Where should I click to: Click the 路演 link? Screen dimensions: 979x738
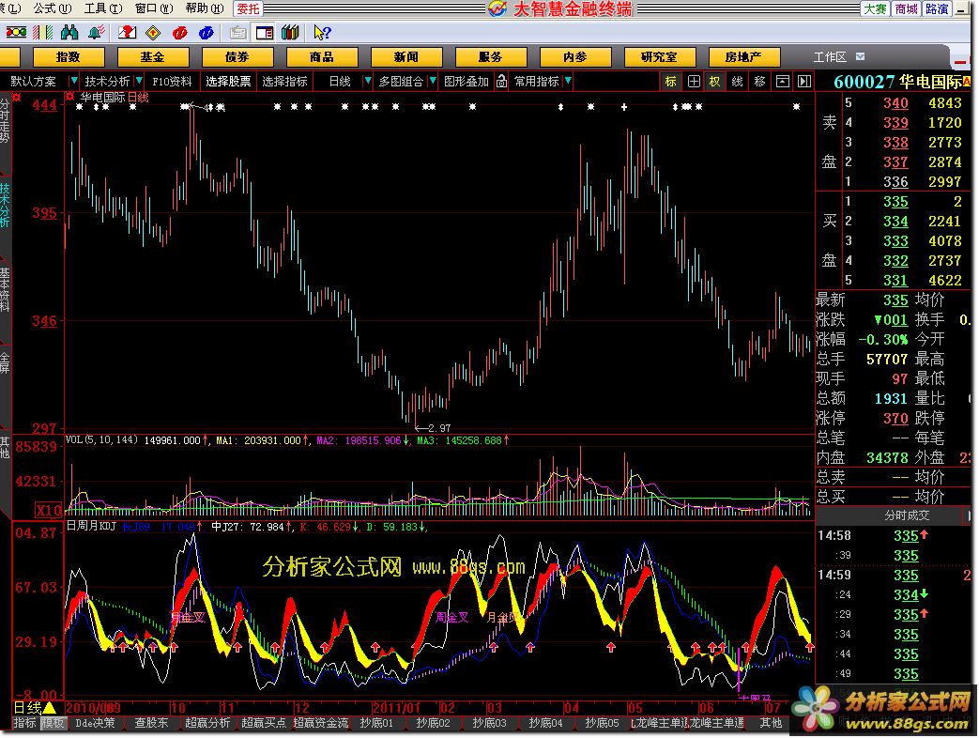point(937,8)
